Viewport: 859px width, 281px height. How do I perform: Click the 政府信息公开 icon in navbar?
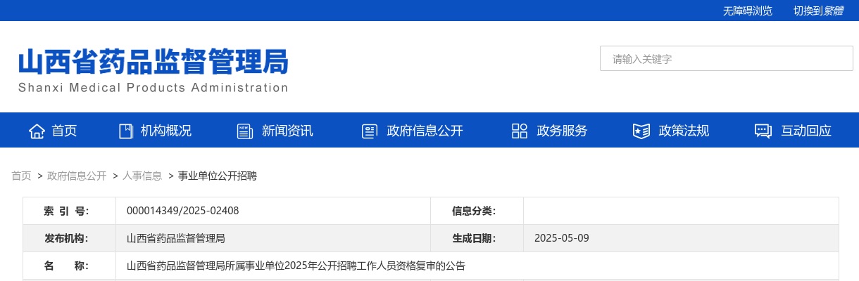click(x=370, y=131)
